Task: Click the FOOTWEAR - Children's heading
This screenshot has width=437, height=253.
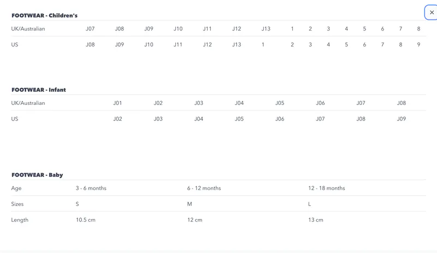Action: click(x=44, y=16)
